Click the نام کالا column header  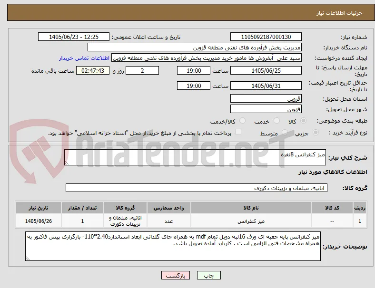251,208
